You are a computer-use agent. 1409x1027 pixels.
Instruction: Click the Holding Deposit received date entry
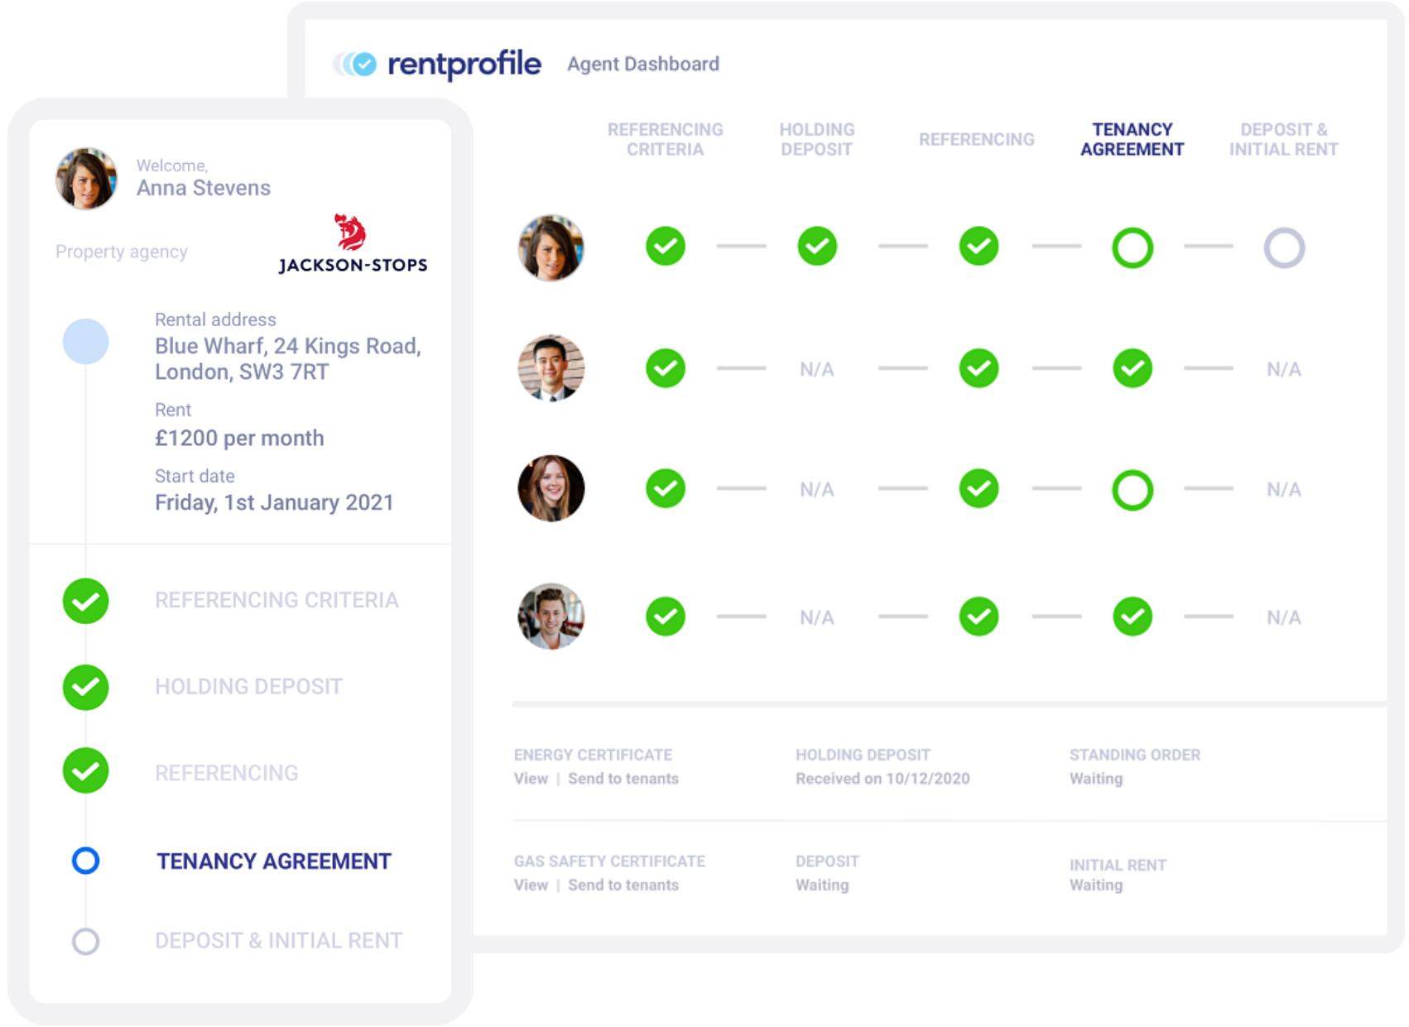click(x=883, y=778)
